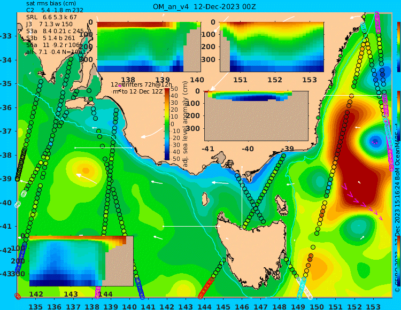
Task: Click the latitude axis label -37
Action: click(x=6, y=131)
